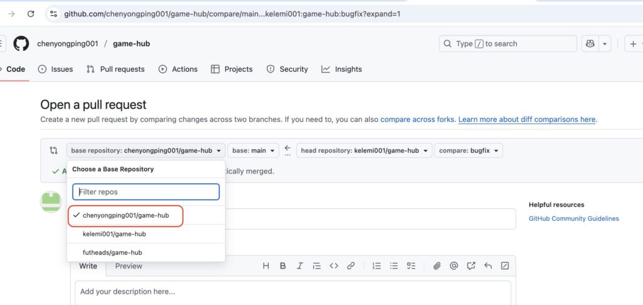The height and width of the screenshot is (305, 643).
Task: Insert a heading with the H icon
Action: click(266, 266)
